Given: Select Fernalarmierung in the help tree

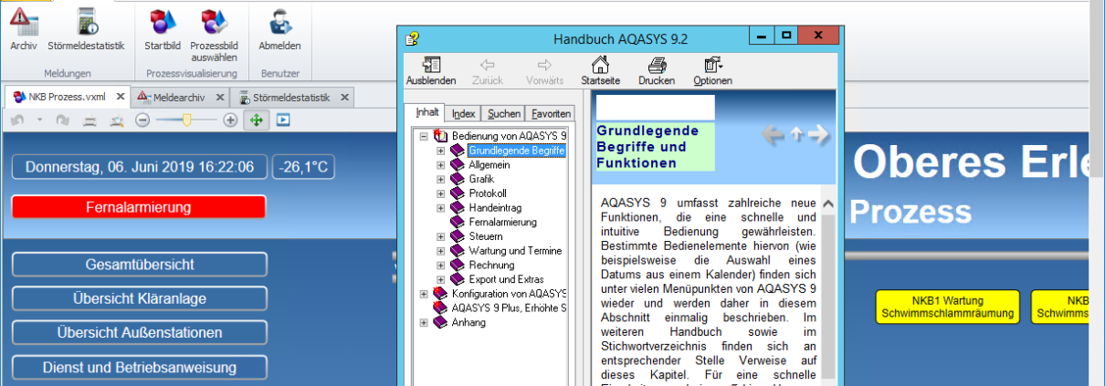Looking at the screenshot, I should 502,222.
